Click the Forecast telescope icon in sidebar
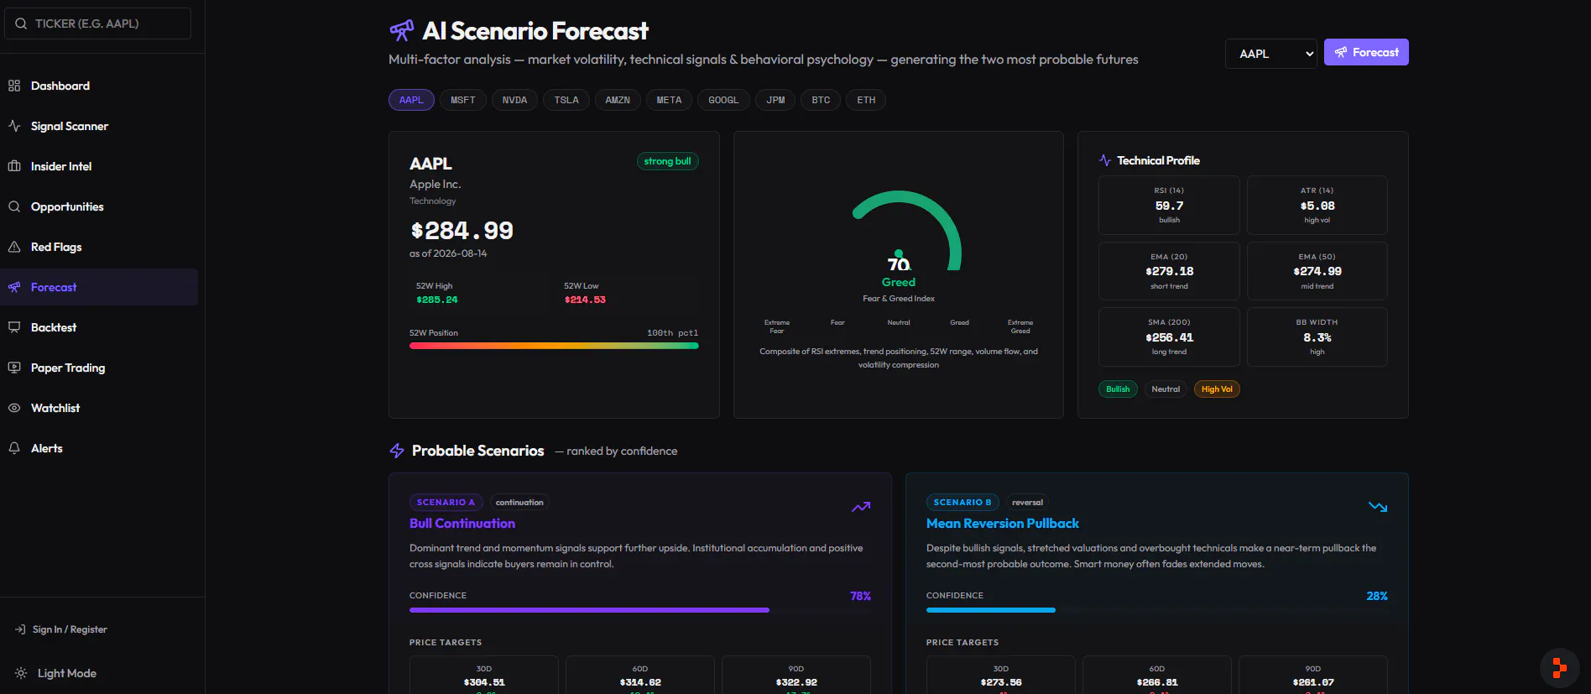This screenshot has height=694, width=1591. (x=14, y=287)
